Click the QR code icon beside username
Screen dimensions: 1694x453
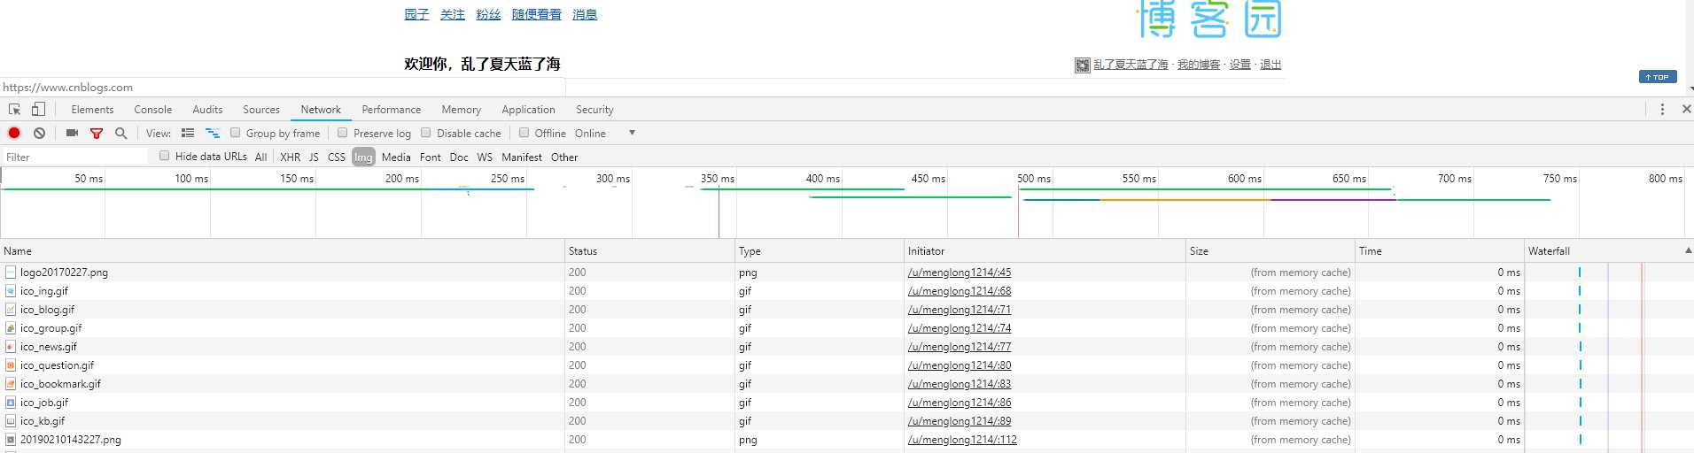tap(1083, 65)
